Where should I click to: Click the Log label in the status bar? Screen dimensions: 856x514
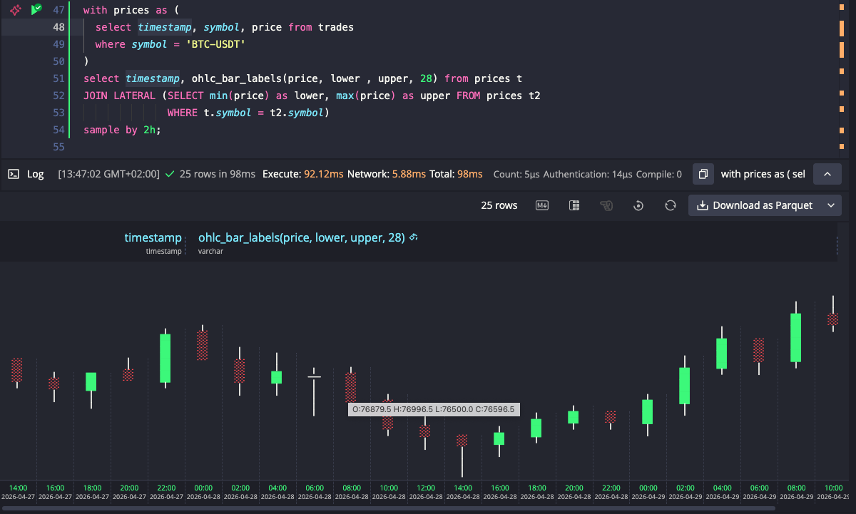click(36, 174)
